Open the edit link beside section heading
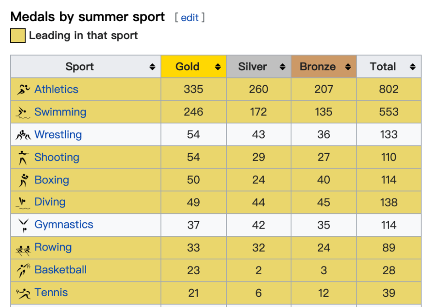The height and width of the screenshot is (307, 431). point(190,18)
